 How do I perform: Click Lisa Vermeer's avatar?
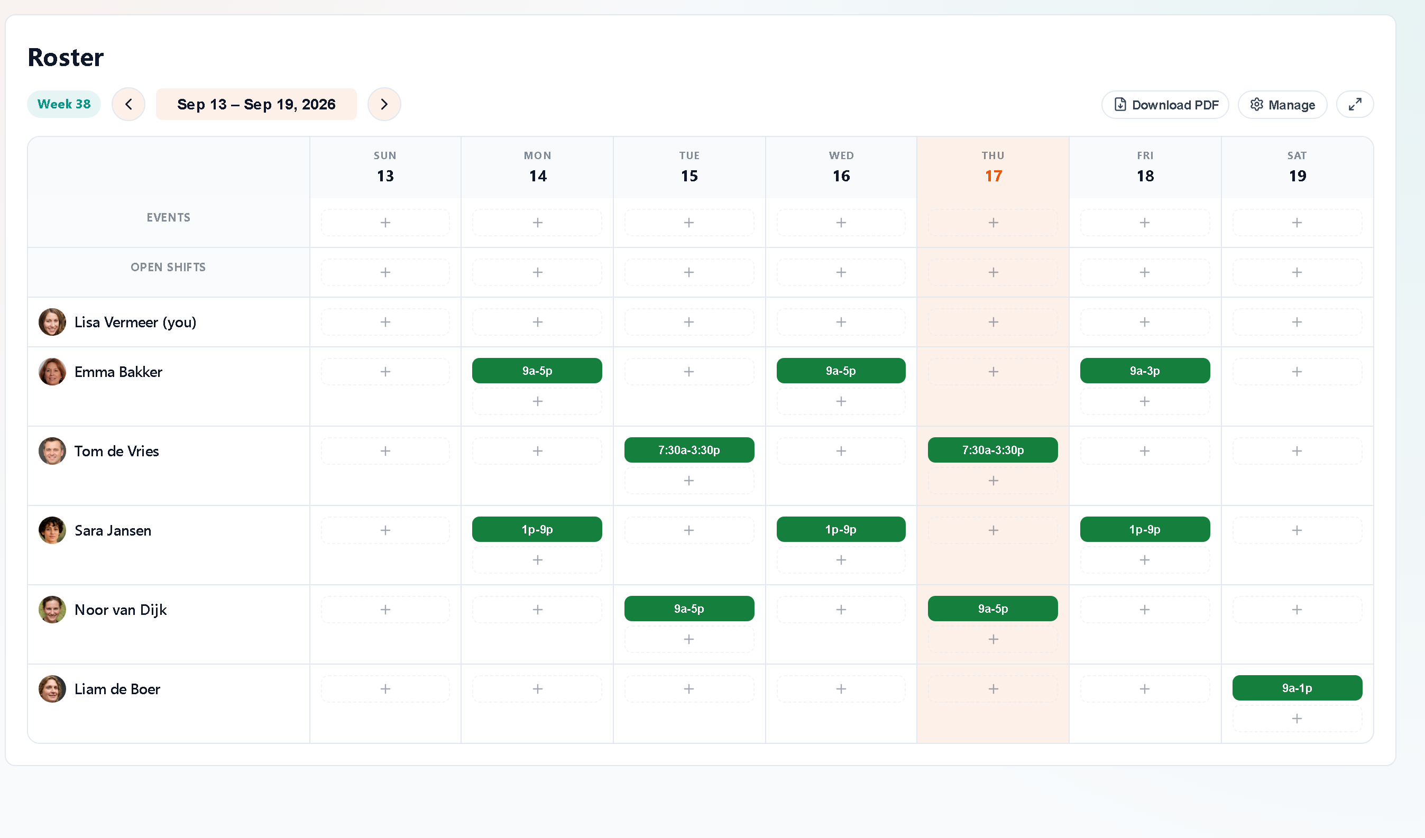click(x=52, y=322)
